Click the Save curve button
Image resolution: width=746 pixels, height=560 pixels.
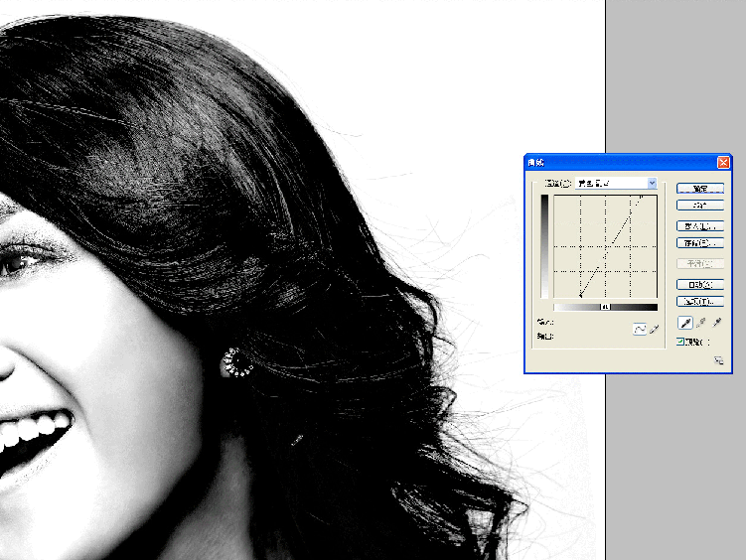[x=699, y=242]
